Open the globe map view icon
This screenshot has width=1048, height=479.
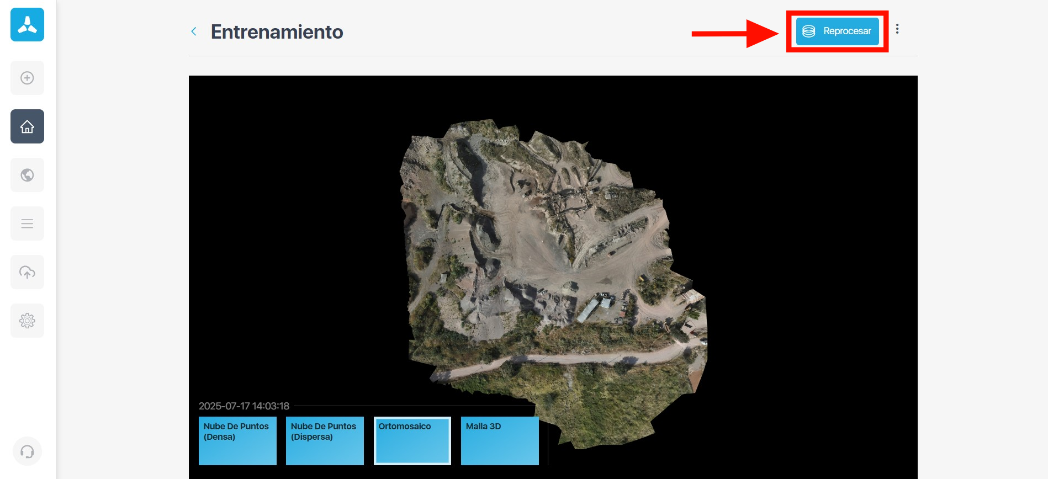coord(27,175)
